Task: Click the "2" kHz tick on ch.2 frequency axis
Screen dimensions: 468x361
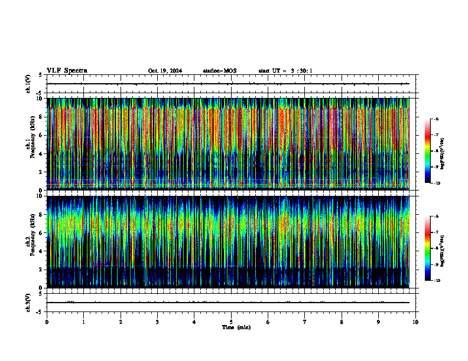Action: 41,270
